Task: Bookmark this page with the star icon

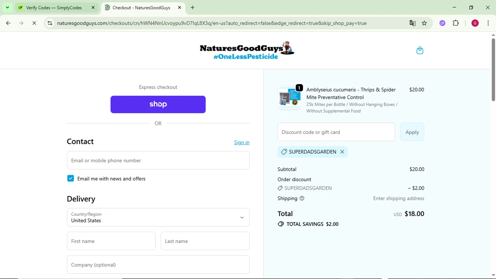Action: 424,23
